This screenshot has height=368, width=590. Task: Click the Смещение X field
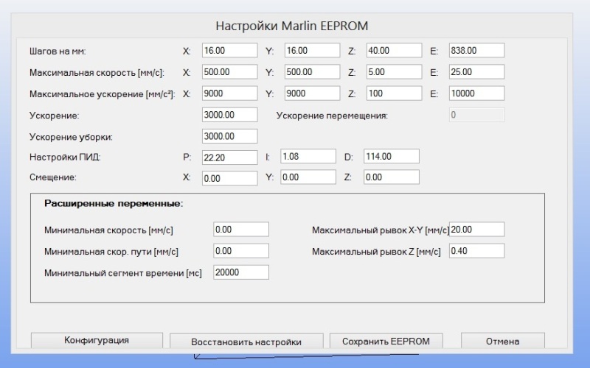click(229, 178)
